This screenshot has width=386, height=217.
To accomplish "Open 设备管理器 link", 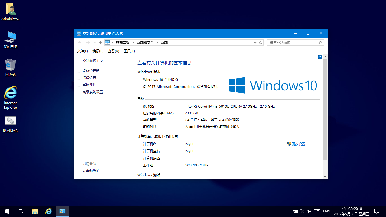I will pos(91,71).
